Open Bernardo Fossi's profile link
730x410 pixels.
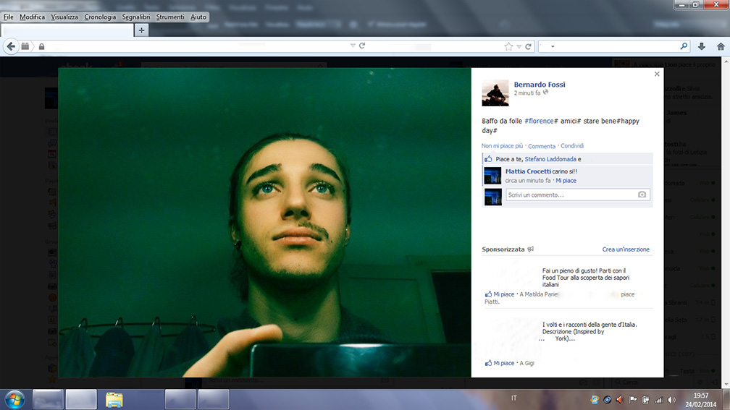tap(539, 85)
